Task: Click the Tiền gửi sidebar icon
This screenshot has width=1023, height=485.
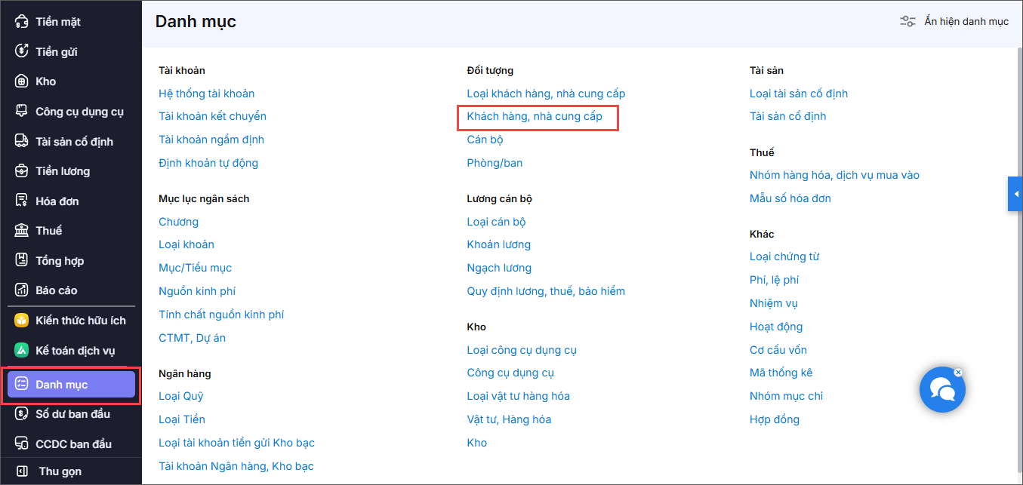Action: tap(22, 51)
